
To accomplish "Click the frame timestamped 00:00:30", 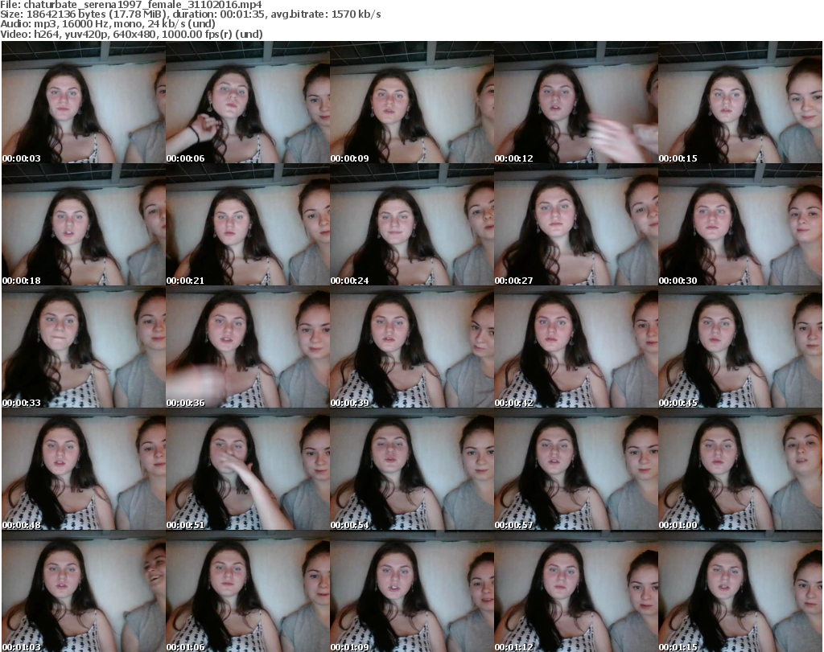I will point(740,224).
